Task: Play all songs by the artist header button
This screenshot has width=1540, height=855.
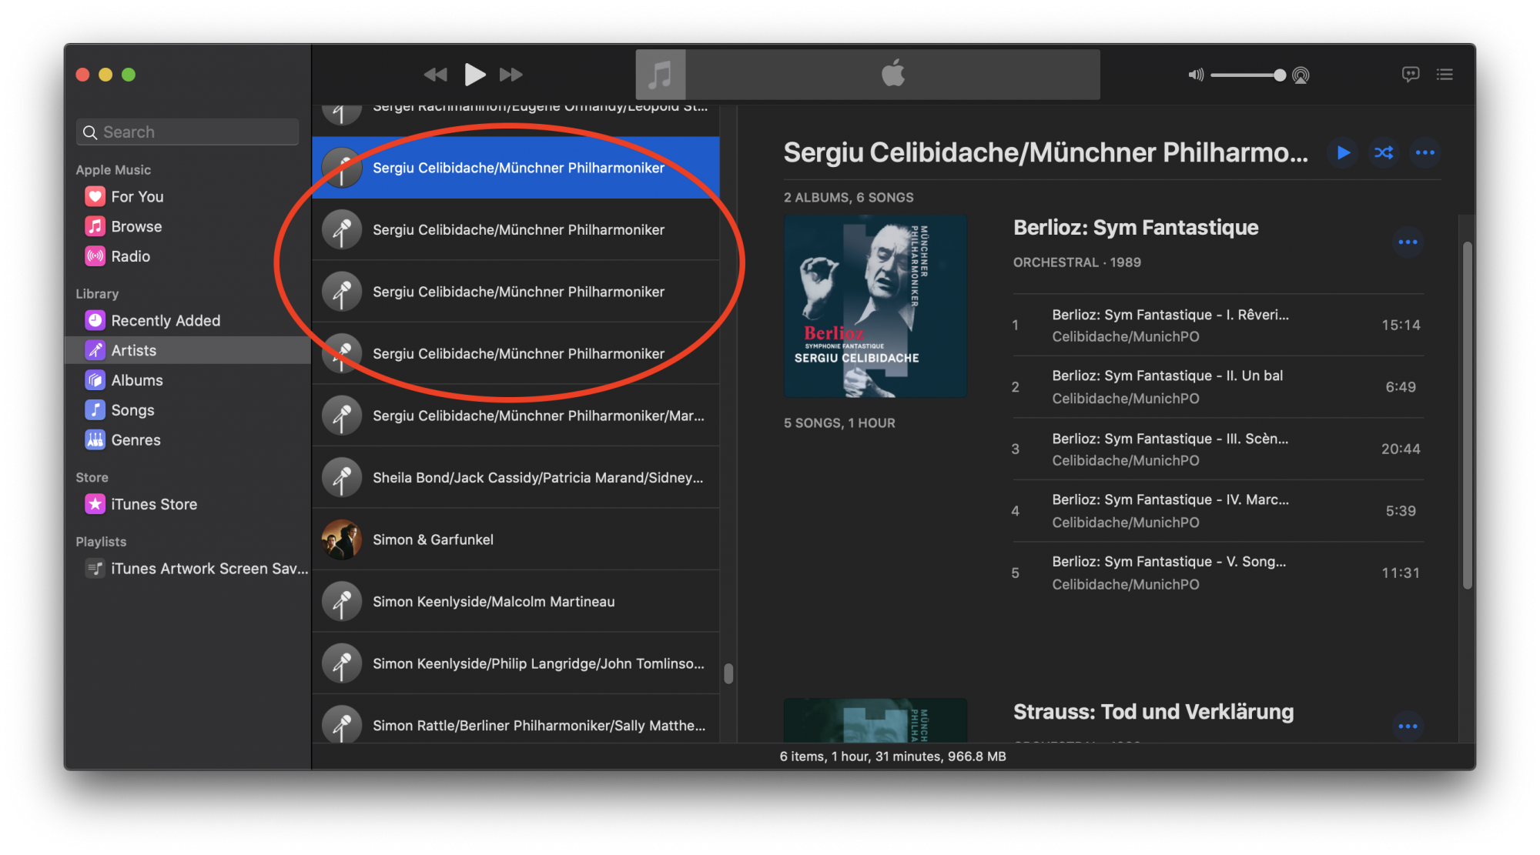Action: [1343, 152]
